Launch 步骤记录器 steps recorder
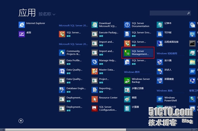The image size is (198, 131). click(134, 90)
